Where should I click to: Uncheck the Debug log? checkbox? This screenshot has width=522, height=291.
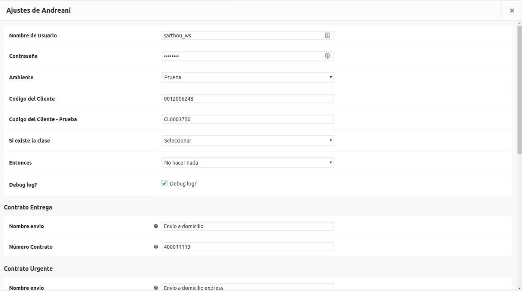pos(165,183)
